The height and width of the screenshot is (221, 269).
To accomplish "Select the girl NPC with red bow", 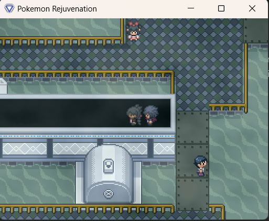I will (x=134, y=31).
